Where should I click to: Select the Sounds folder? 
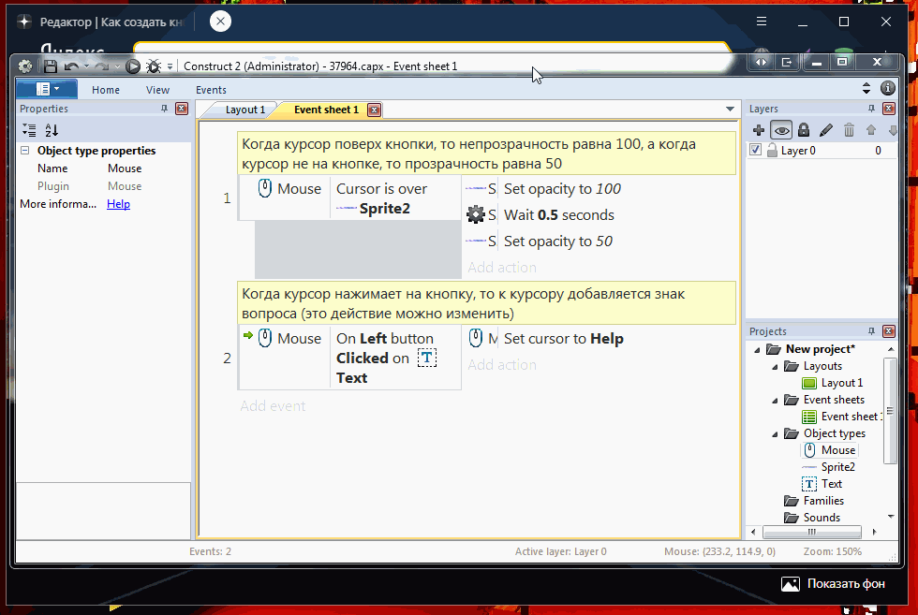(x=822, y=518)
